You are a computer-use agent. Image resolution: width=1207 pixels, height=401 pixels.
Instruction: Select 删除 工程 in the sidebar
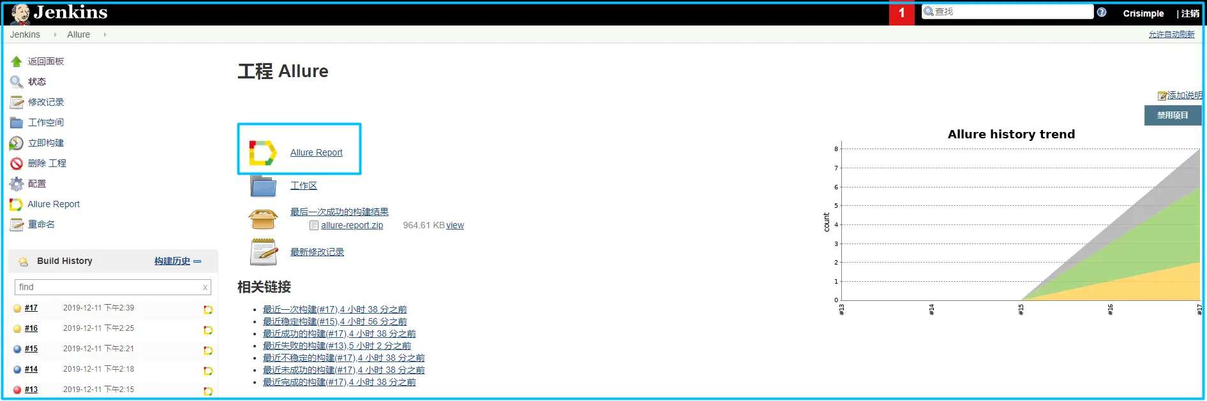(47, 163)
